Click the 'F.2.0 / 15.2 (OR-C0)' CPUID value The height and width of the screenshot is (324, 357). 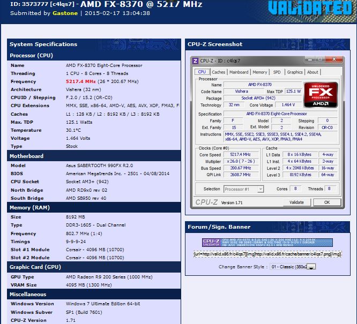tap(89, 97)
